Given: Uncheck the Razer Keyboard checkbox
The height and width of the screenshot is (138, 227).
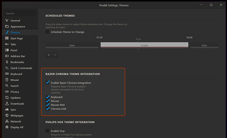Looking at the screenshot, I should point(47,97).
